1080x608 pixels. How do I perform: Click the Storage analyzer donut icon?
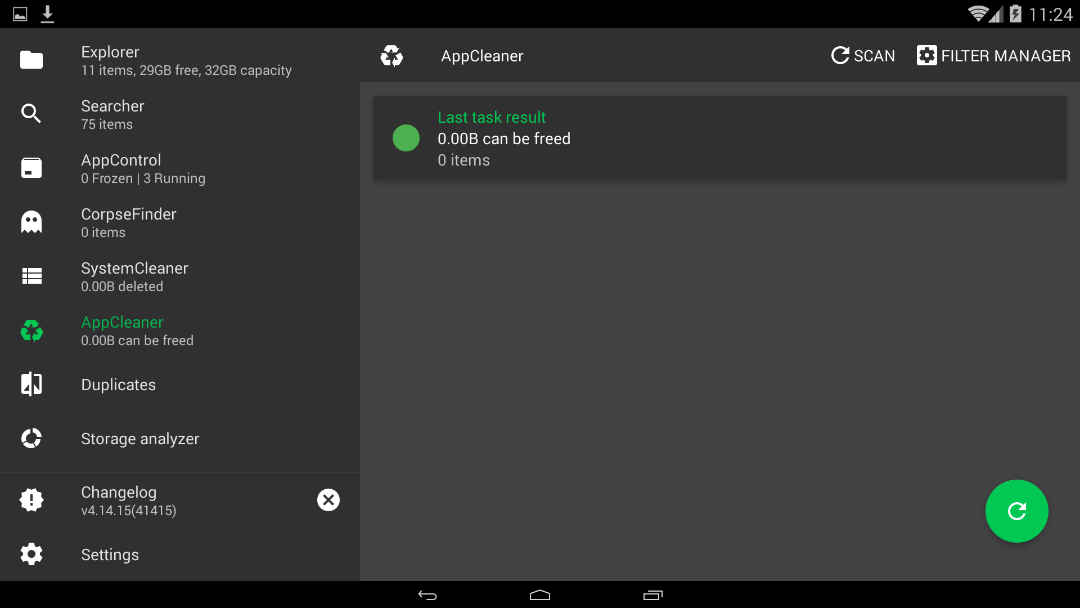[x=31, y=438]
